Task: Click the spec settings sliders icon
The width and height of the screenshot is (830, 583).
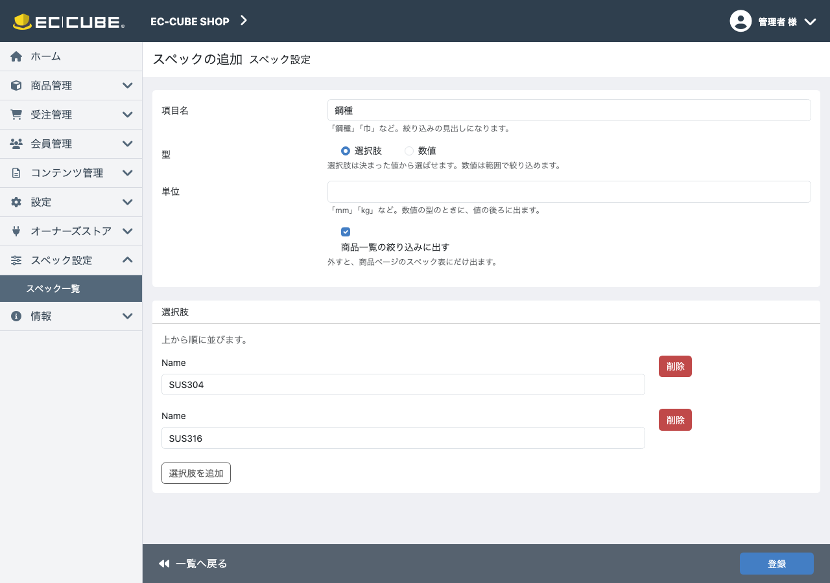Action: [x=16, y=260]
